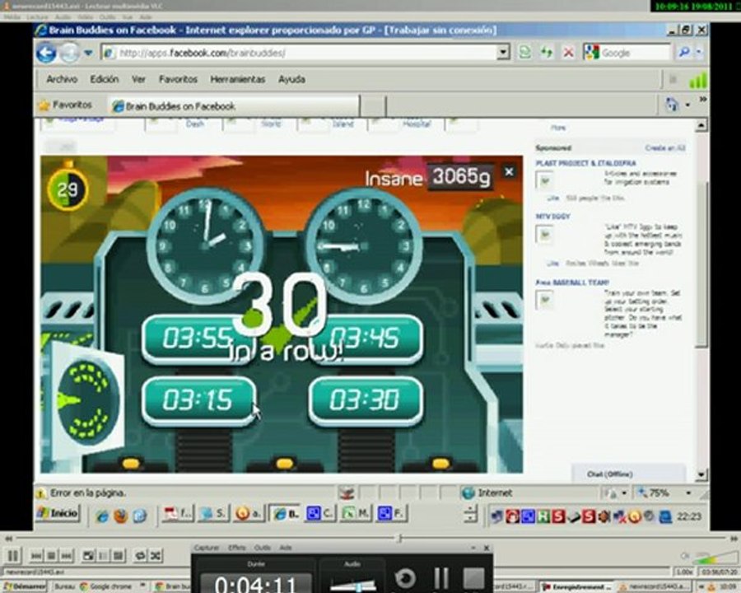The image size is (741, 593).
Task: Open search provider dropdown arrow
Action: click(698, 53)
